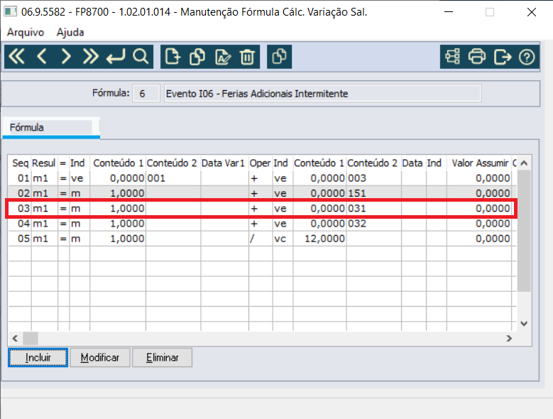The height and width of the screenshot is (419, 553).
Task: Click the Resul column header
Action: 45,163
